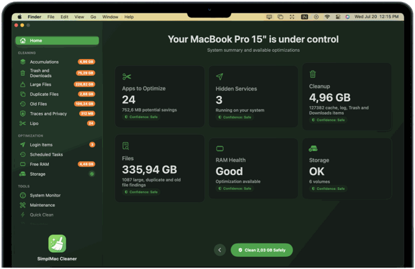Click the Old Files clock icon

tap(23, 104)
